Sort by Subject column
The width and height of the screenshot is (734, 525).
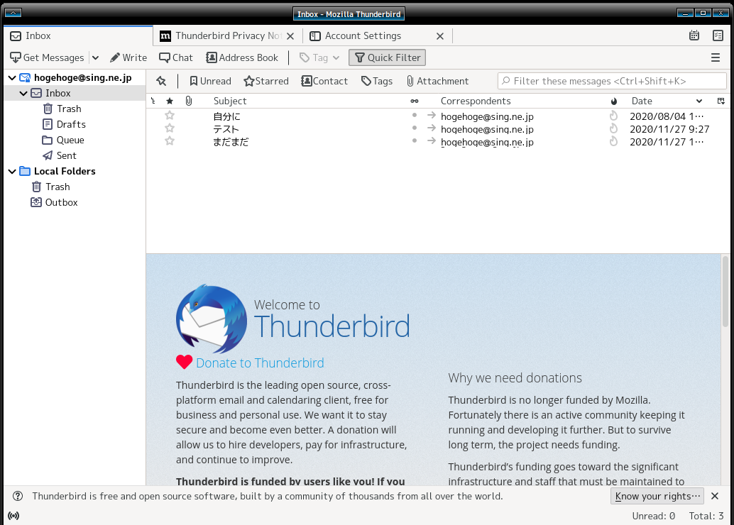[230, 101]
